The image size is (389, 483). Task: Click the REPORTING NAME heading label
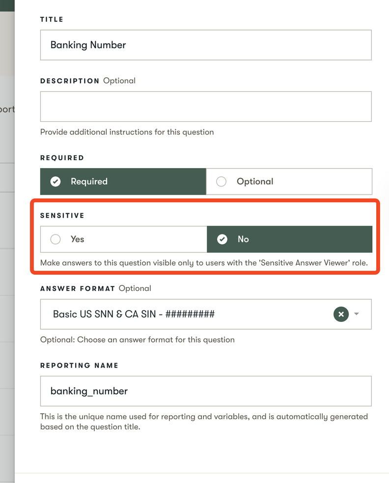tap(79, 366)
